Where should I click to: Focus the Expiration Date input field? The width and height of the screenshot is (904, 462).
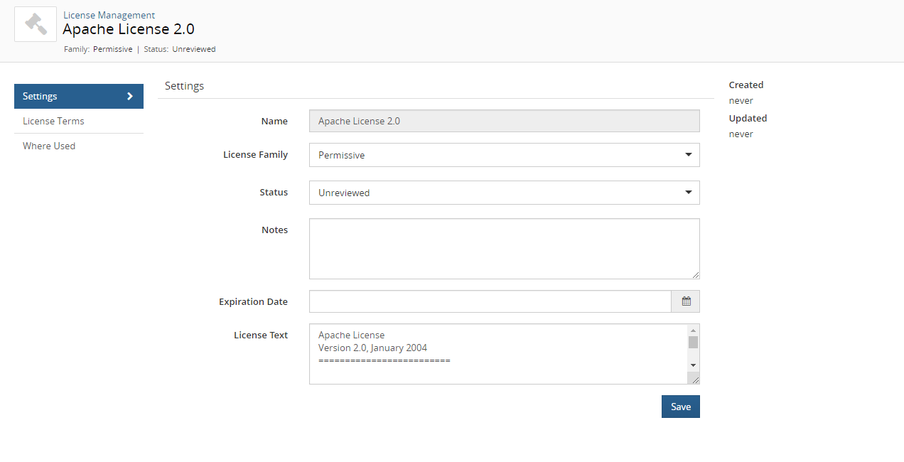(490, 301)
